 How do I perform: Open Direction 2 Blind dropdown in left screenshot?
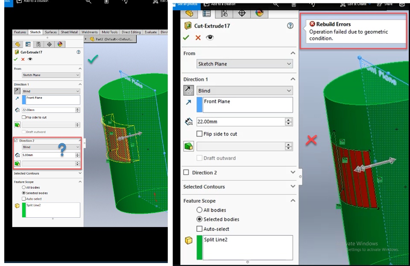point(51,147)
